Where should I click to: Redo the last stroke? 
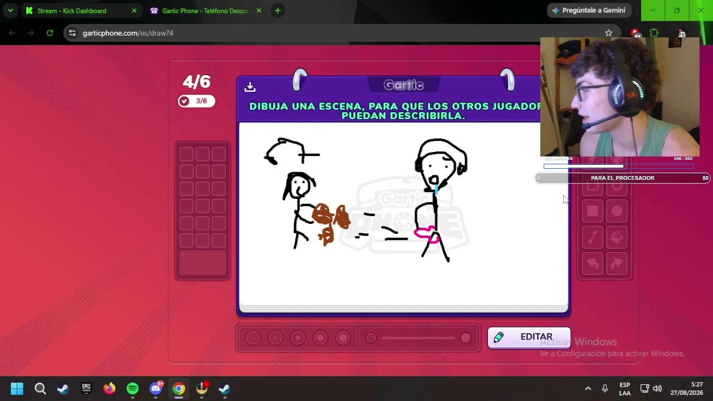[x=617, y=263]
